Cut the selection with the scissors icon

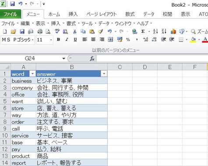(74, 31)
